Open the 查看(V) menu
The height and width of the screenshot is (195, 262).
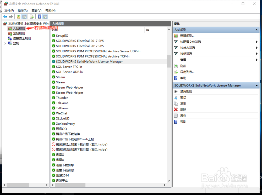[x=36, y=10]
